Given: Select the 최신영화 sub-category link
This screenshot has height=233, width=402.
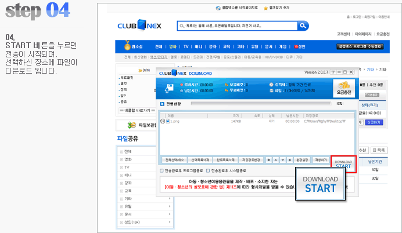Looking at the screenshot, I should point(140,57).
